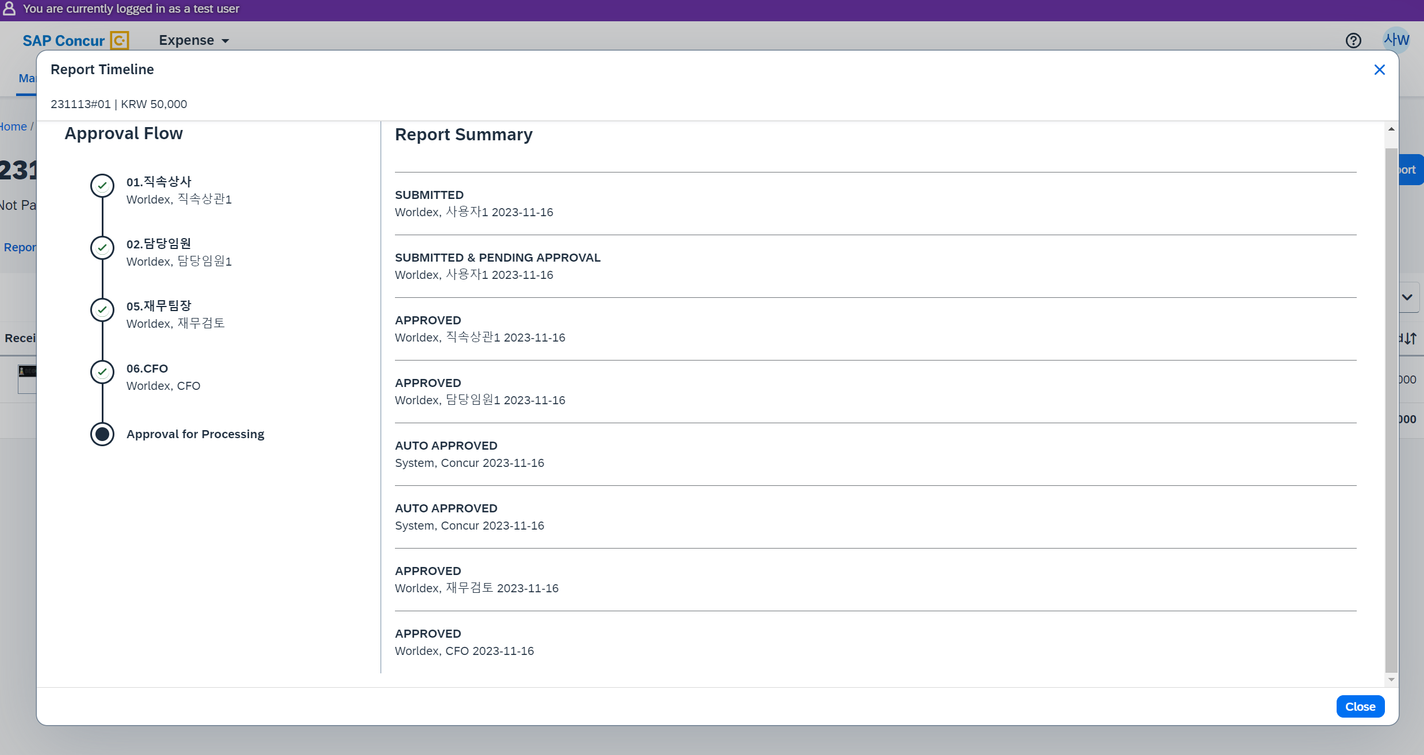Viewport: 1424px width, 755px height.
Task: Click the 'SUBMITTED & PENDING APPROVAL' entry
Action: pyautogui.click(x=497, y=258)
